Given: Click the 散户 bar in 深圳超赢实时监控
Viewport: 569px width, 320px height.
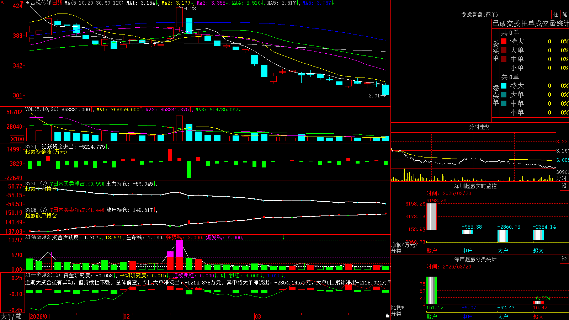Looking at the screenshot, I should click(431, 217).
